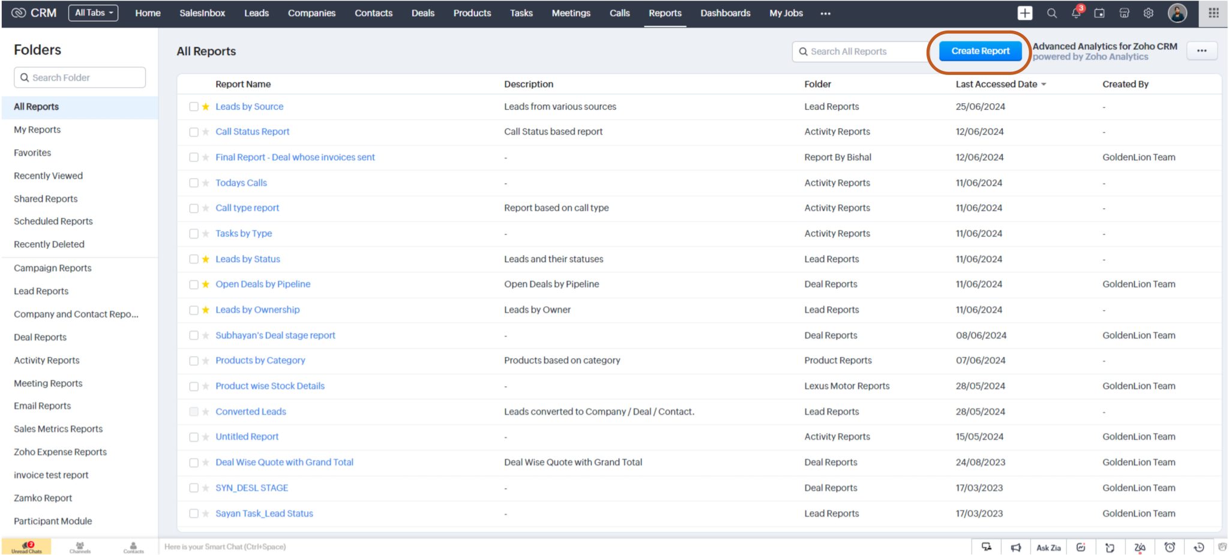
Task: Unfavorite Leads by Status via its star
Action: pos(205,259)
